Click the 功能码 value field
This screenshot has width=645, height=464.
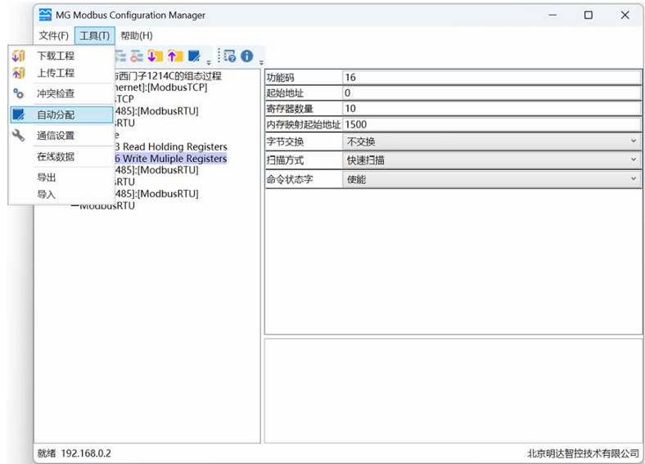click(491, 78)
